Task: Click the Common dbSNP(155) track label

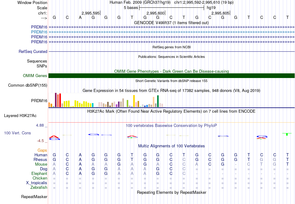Action: 28,85
